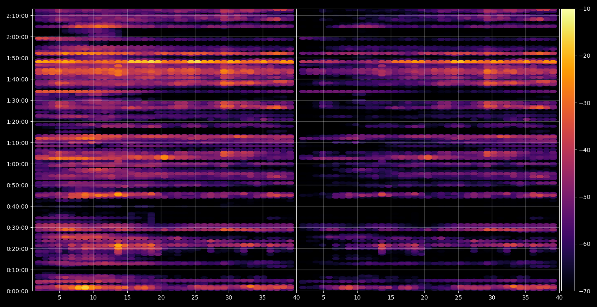Select the 0:20:00 time axis label

click(17, 249)
